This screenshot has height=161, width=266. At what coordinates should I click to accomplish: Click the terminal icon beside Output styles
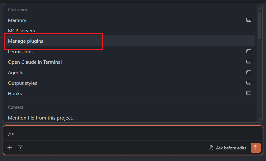[249, 83]
